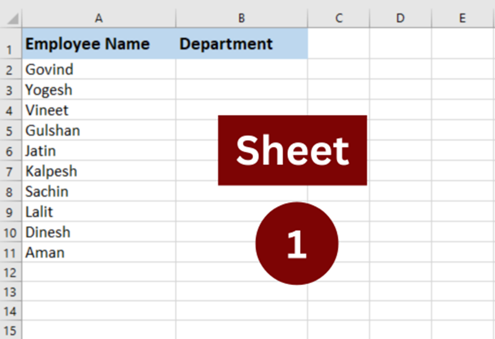Image resolution: width=495 pixels, height=339 pixels.
Task: Select the cell containing Jatin
Action: click(x=99, y=151)
